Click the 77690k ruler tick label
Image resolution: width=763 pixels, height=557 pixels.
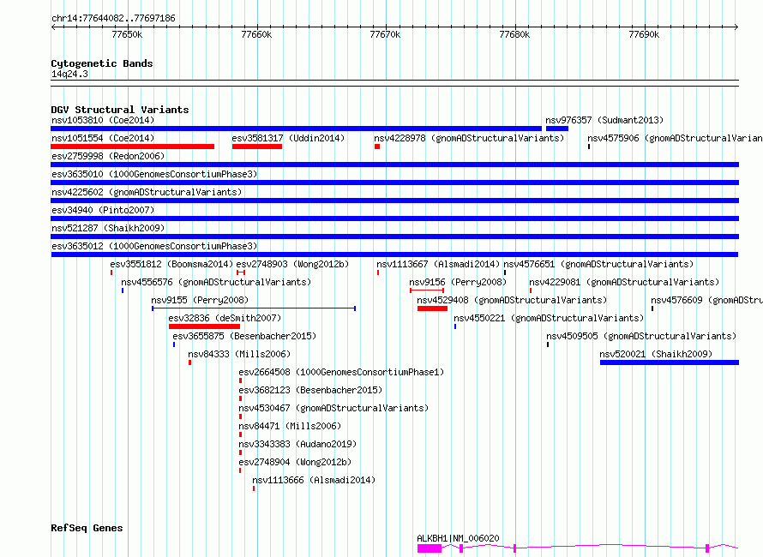(645, 34)
